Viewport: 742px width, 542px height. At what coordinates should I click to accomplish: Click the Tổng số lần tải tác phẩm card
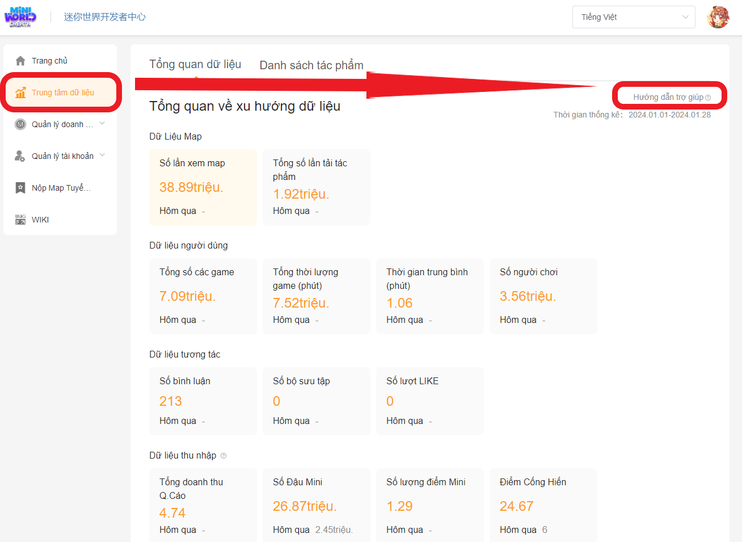[x=316, y=187]
